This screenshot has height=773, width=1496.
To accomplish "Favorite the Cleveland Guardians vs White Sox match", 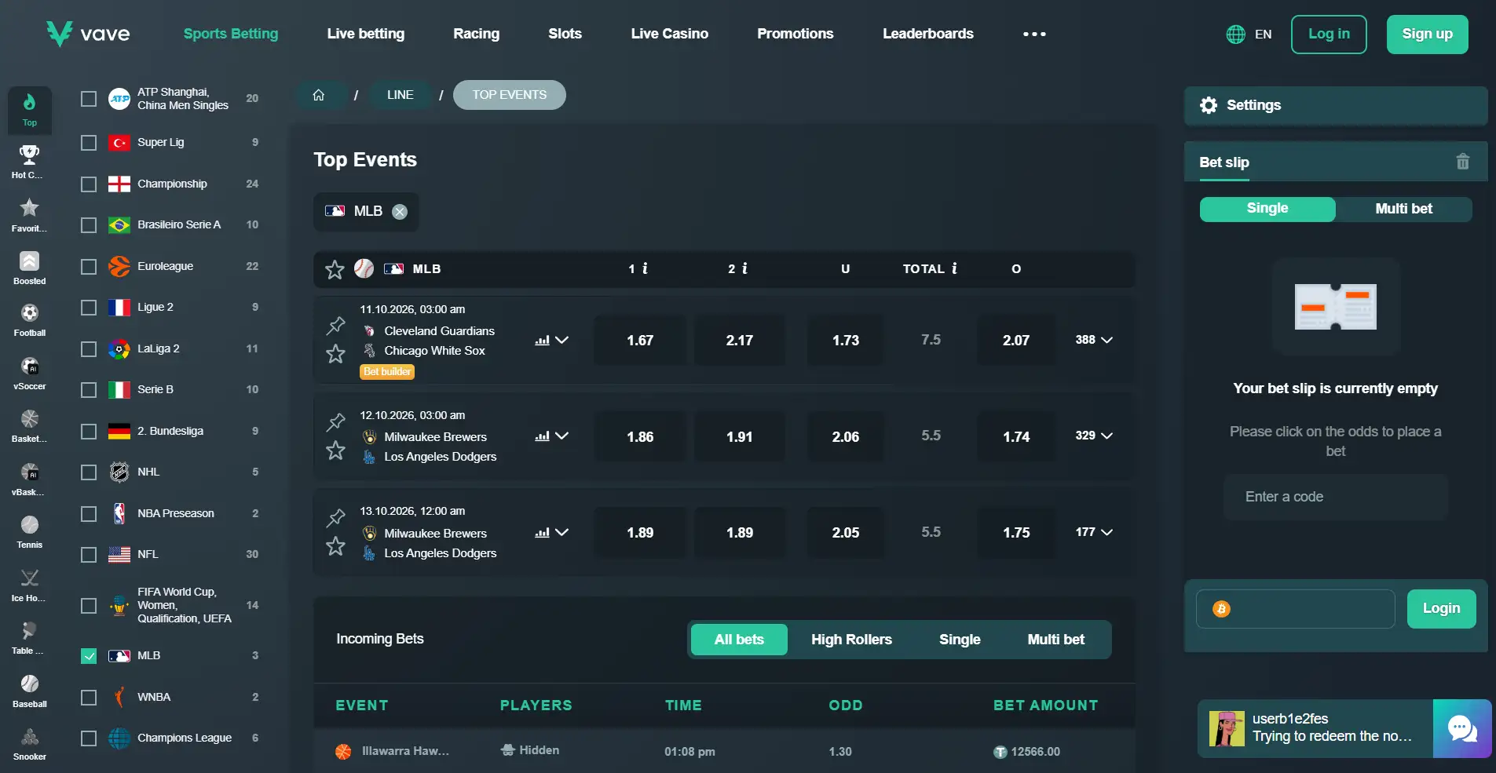I will pos(336,354).
